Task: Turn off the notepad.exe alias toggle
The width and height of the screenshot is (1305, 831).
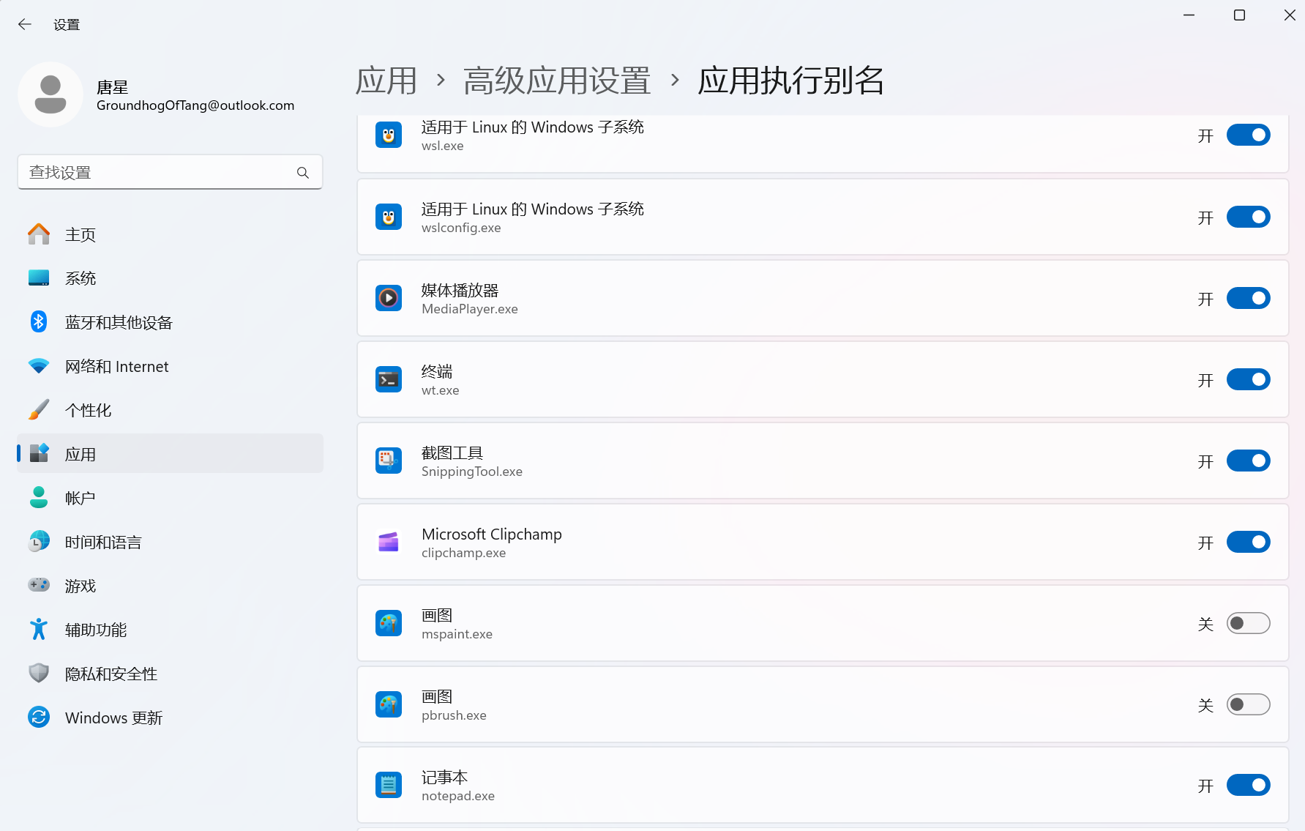Action: click(x=1248, y=785)
